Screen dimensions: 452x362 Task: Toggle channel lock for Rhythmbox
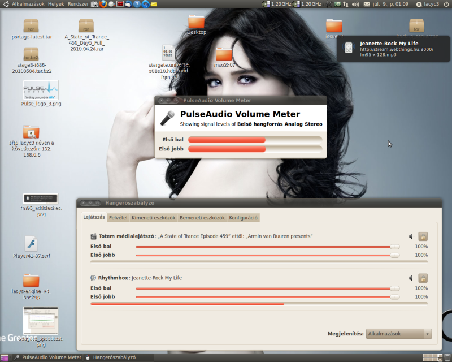(x=423, y=278)
